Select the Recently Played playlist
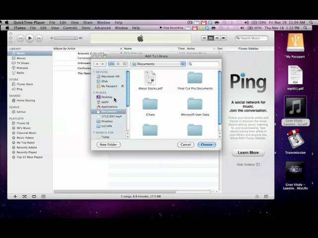This screenshot has height=238, width=318. point(27,152)
